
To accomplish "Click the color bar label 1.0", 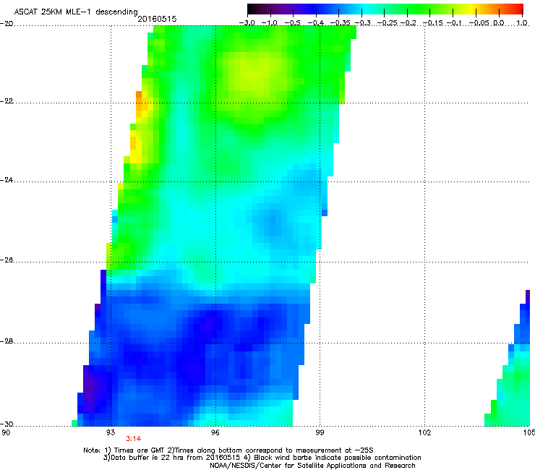I will (522, 23).
